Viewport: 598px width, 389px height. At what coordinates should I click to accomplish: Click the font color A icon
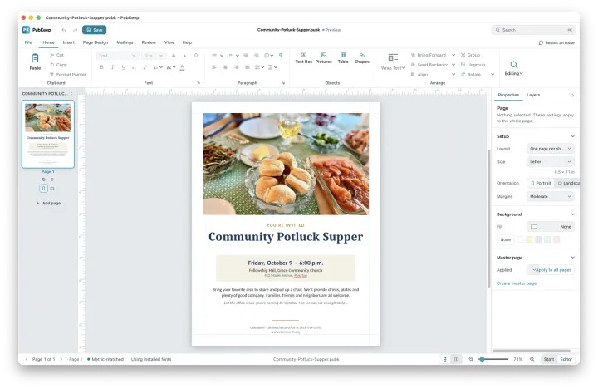[182, 67]
